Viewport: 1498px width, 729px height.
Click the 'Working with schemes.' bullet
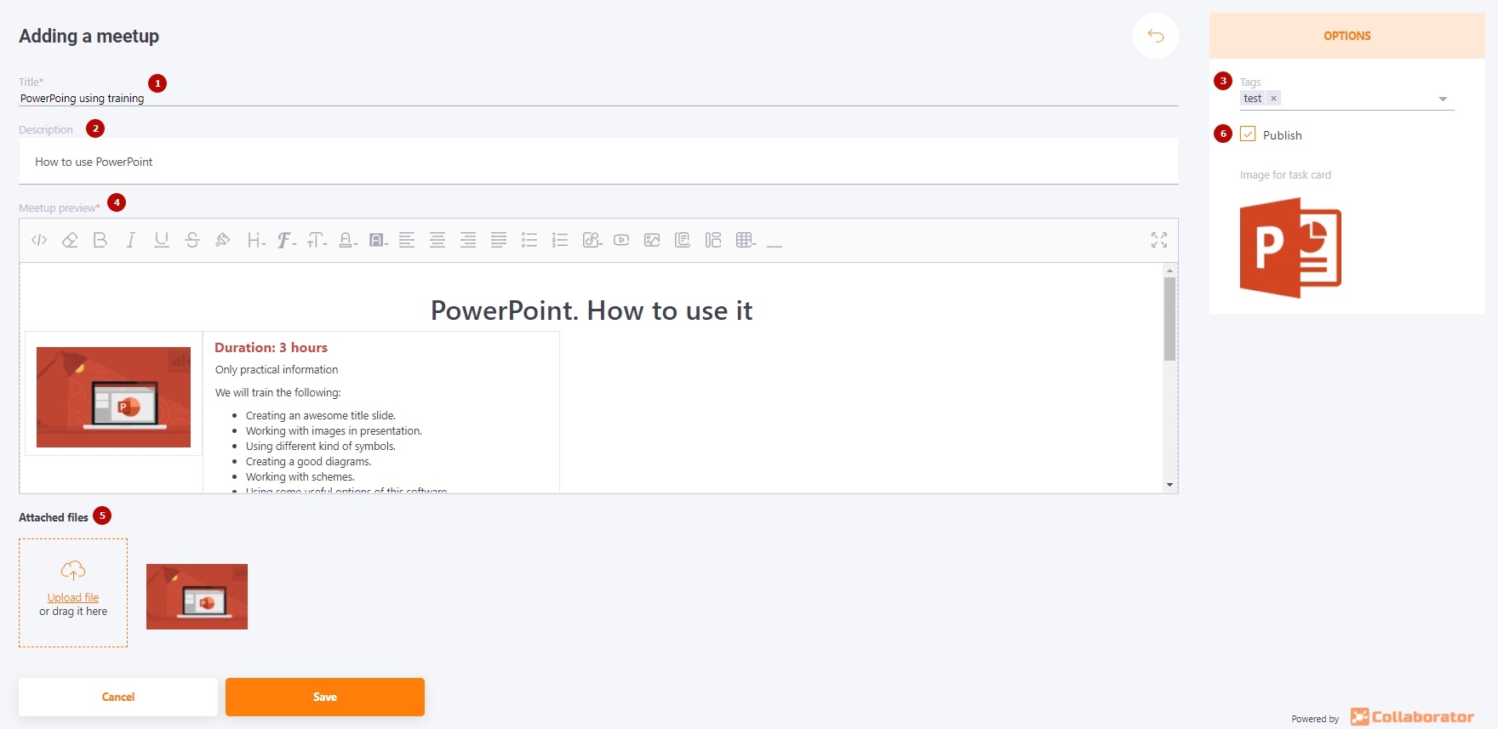click(x=300, y=477)
